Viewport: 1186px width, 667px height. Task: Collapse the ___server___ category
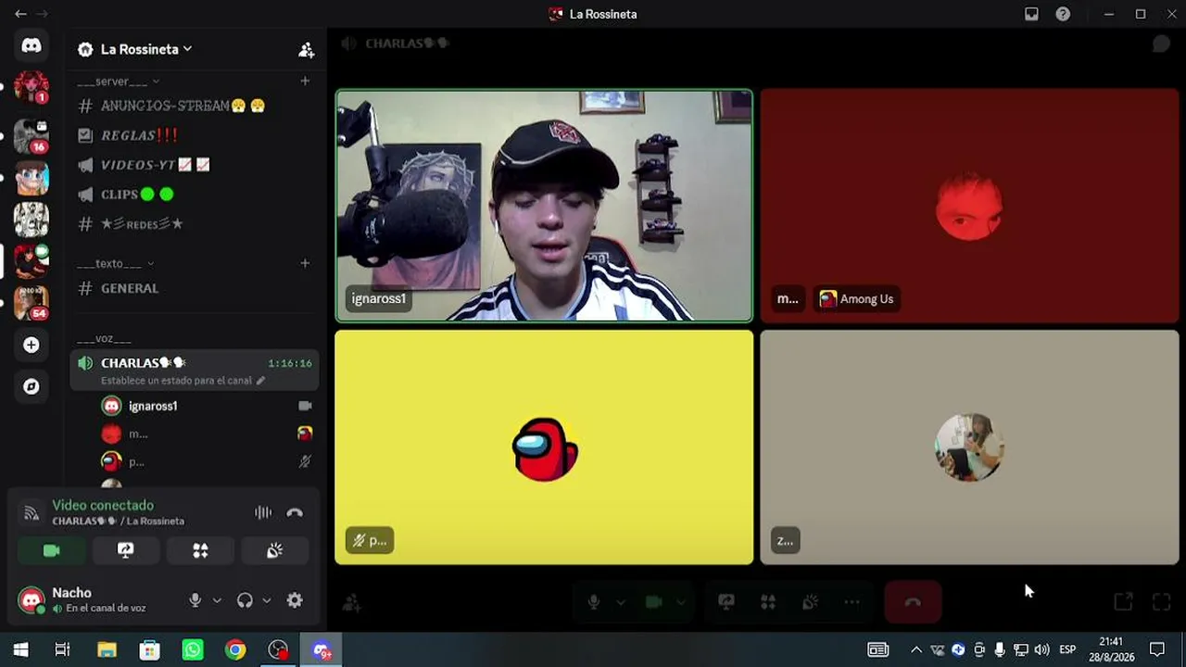[118, 82]
